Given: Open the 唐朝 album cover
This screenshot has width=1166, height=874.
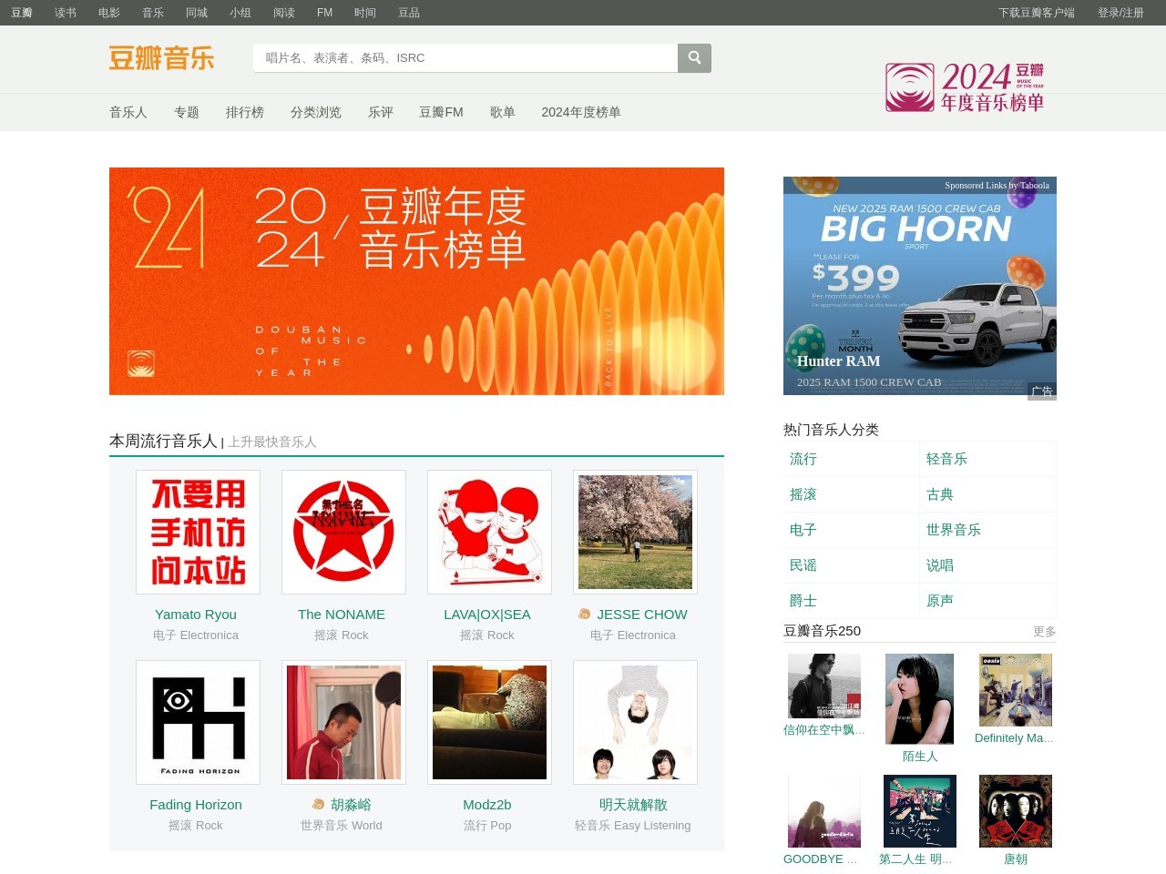Looking at the screenshot, I should [x=1015, y=811].
